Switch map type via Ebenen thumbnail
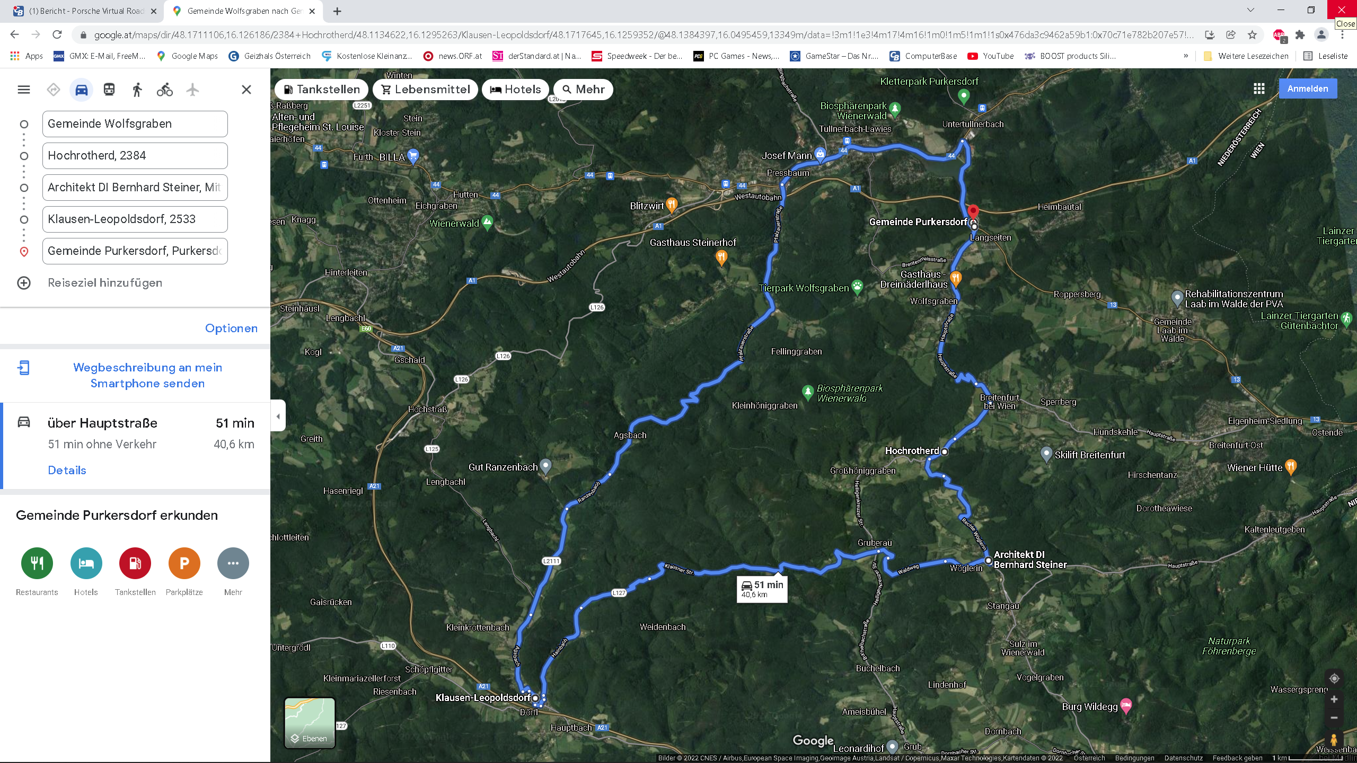This screenshot has height=763, width=1357. point(310,723)
